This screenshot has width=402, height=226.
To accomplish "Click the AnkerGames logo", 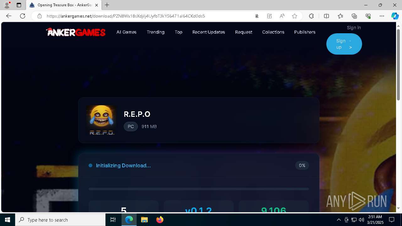I will (76, 32).
